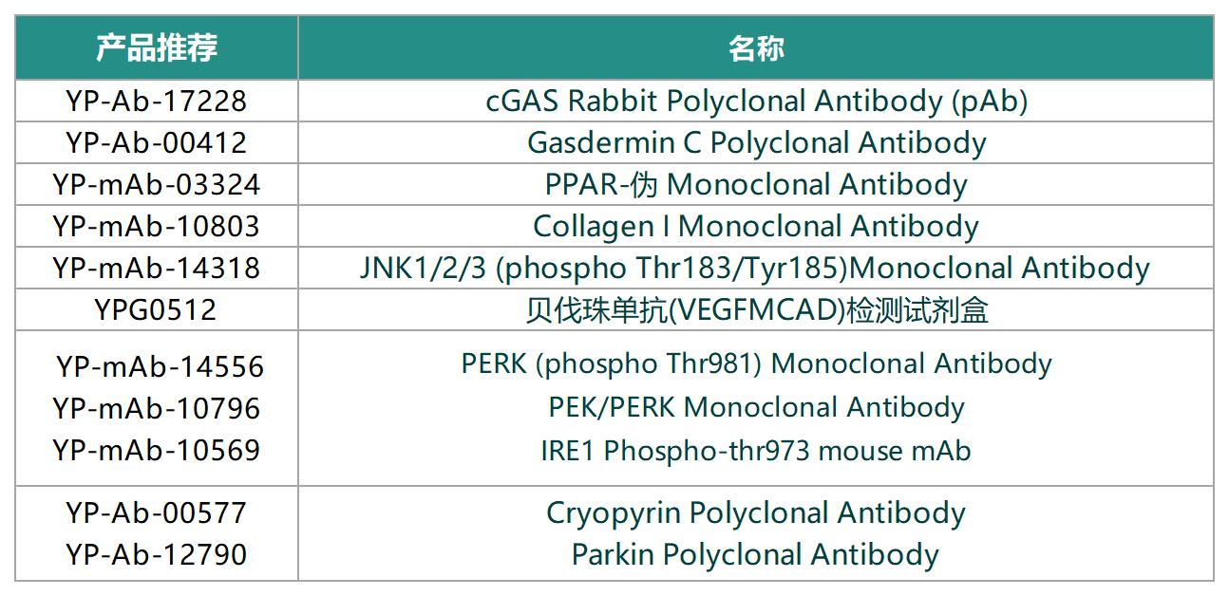The width and height of the screenshot is (1229, 596).
Task: Select product code YP-mAb-14318
Action: point(157,268)
